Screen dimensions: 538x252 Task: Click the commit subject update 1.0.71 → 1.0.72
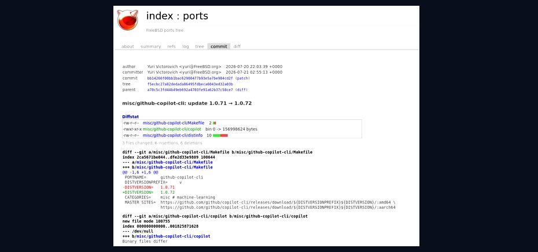coord(187,103)
